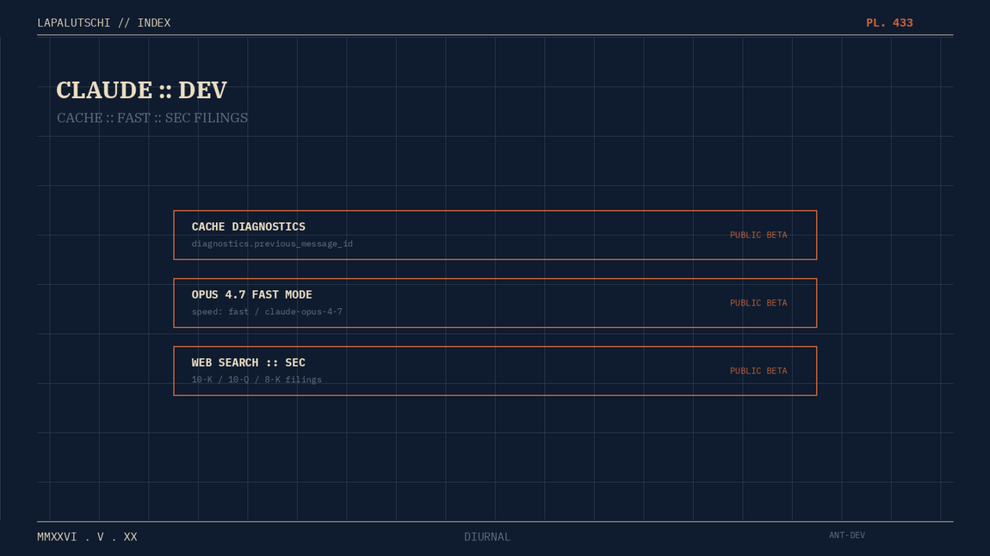Click PUBLIC BETA label on Web Search :: SEC
The height and width of the screenshot is (556, 990).
point(758,371)
